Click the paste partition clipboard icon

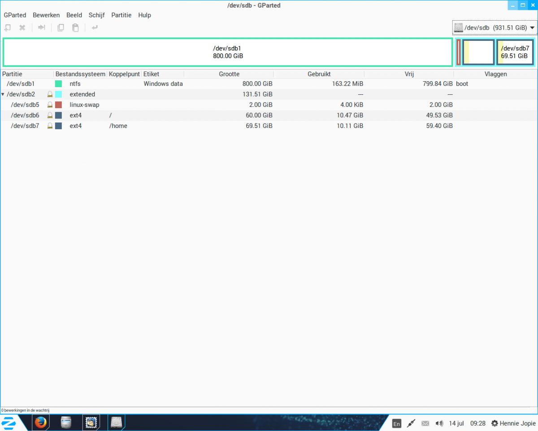click(76, 28)
